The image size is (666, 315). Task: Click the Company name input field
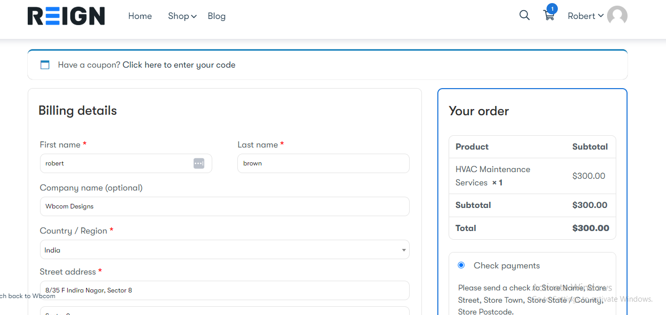tap(225, 206)
